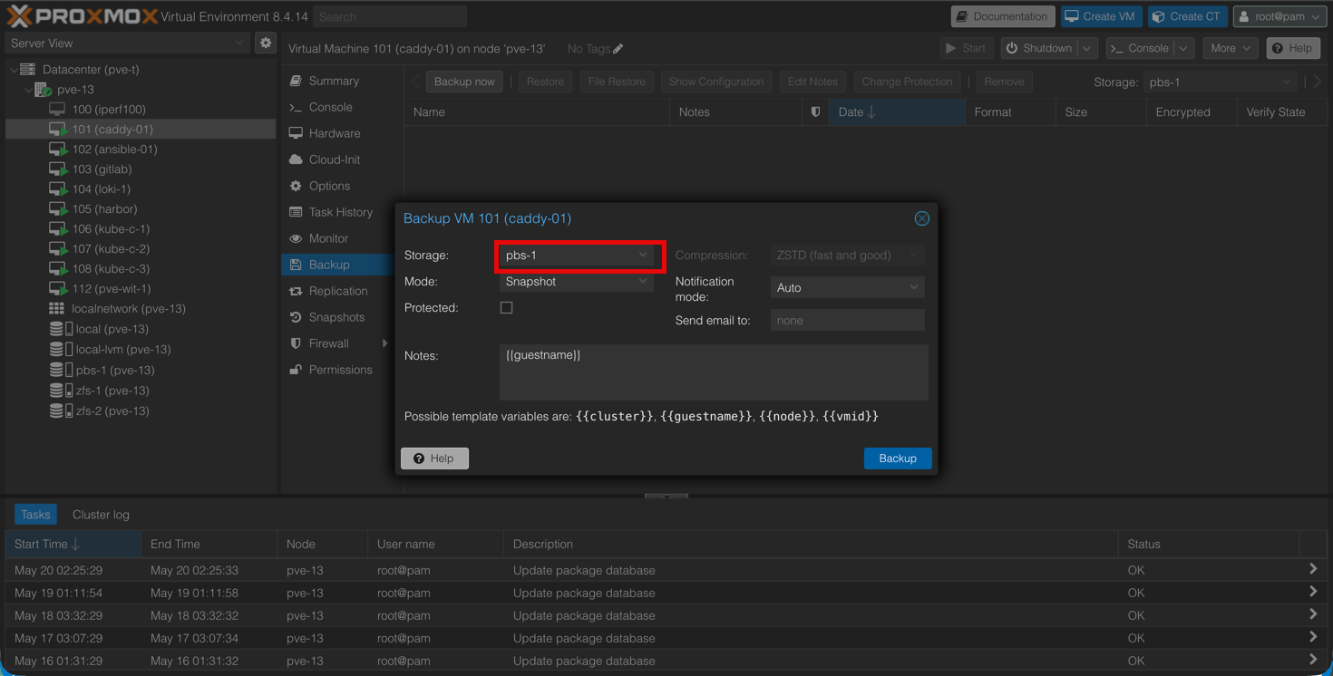Expand the Firewall submenu arrow
The height and width of the screenshot is (676, 1333).
(x=385, y=343)
